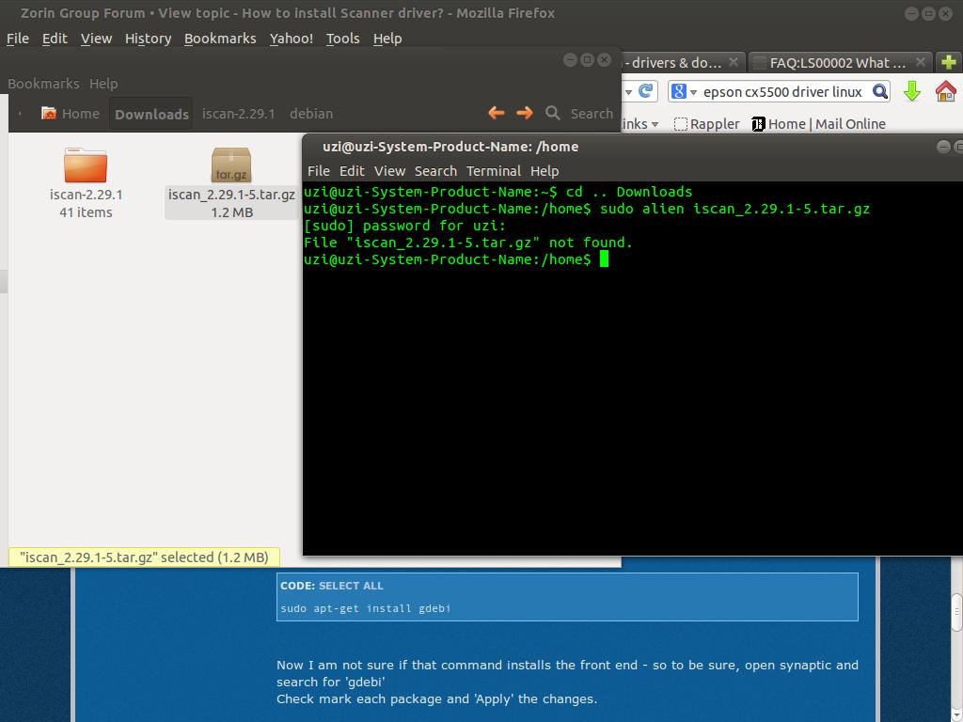Viewport: 963px width, 722px height.
Task: Expand the Google search engine dropdown
Action: (x=683, y=91)
